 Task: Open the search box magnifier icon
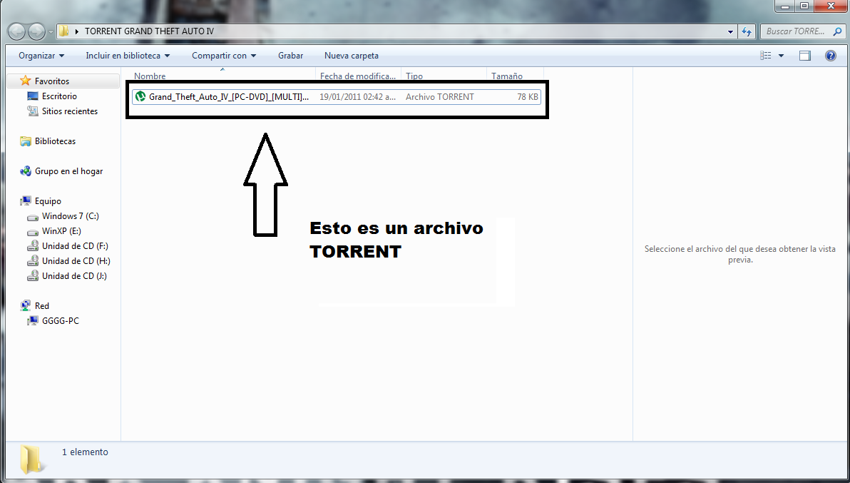(x=838, y=31)
